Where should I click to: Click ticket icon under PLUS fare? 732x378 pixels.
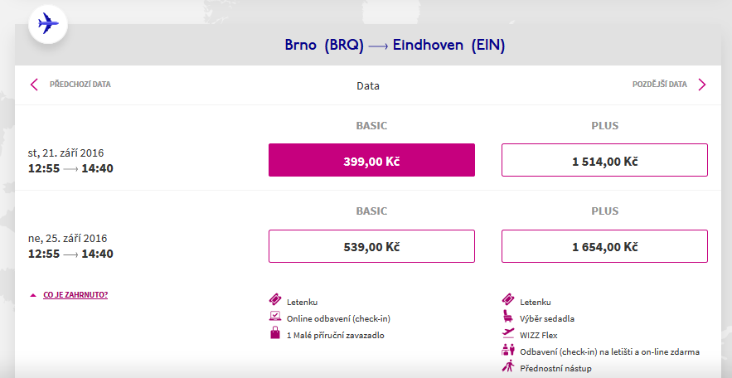click(508, 299)
